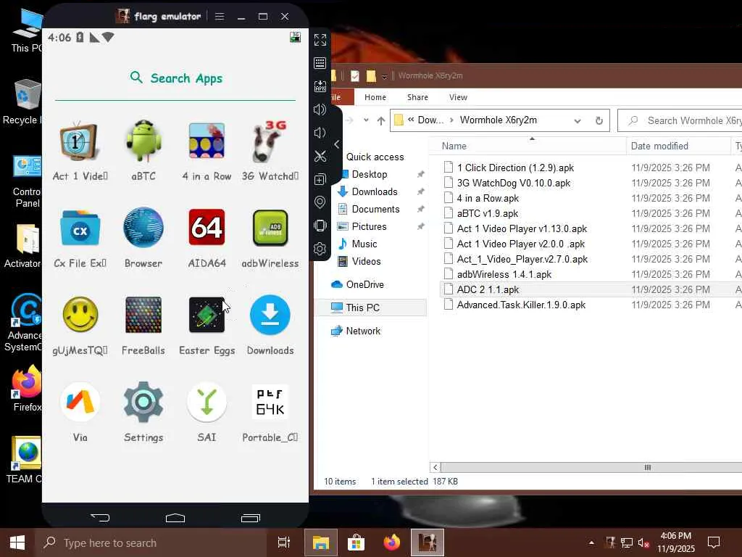Select 3G WatchDog V0.10.0.apk file

point(514,183)
